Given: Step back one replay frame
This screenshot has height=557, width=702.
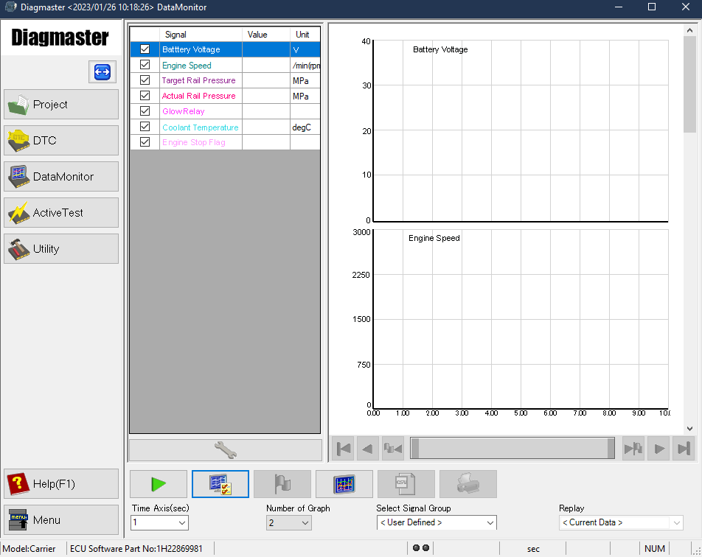Looking at the screenshot, I should tap(367, 448).
